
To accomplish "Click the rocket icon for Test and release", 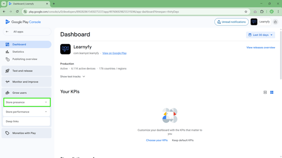I will pyautogui.click(x=7, y=71).
